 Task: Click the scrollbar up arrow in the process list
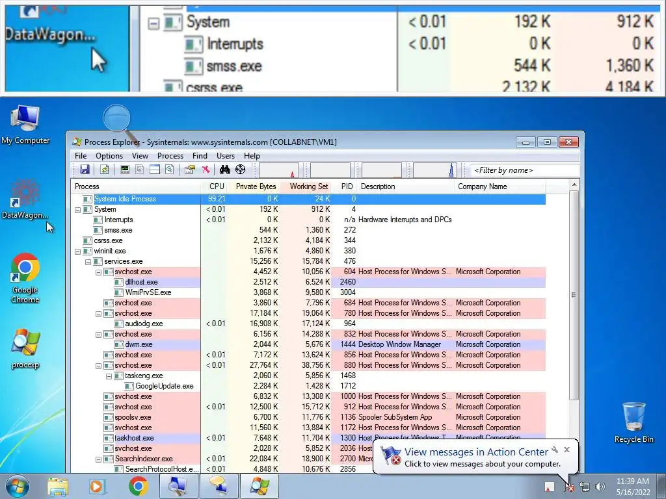574,185
